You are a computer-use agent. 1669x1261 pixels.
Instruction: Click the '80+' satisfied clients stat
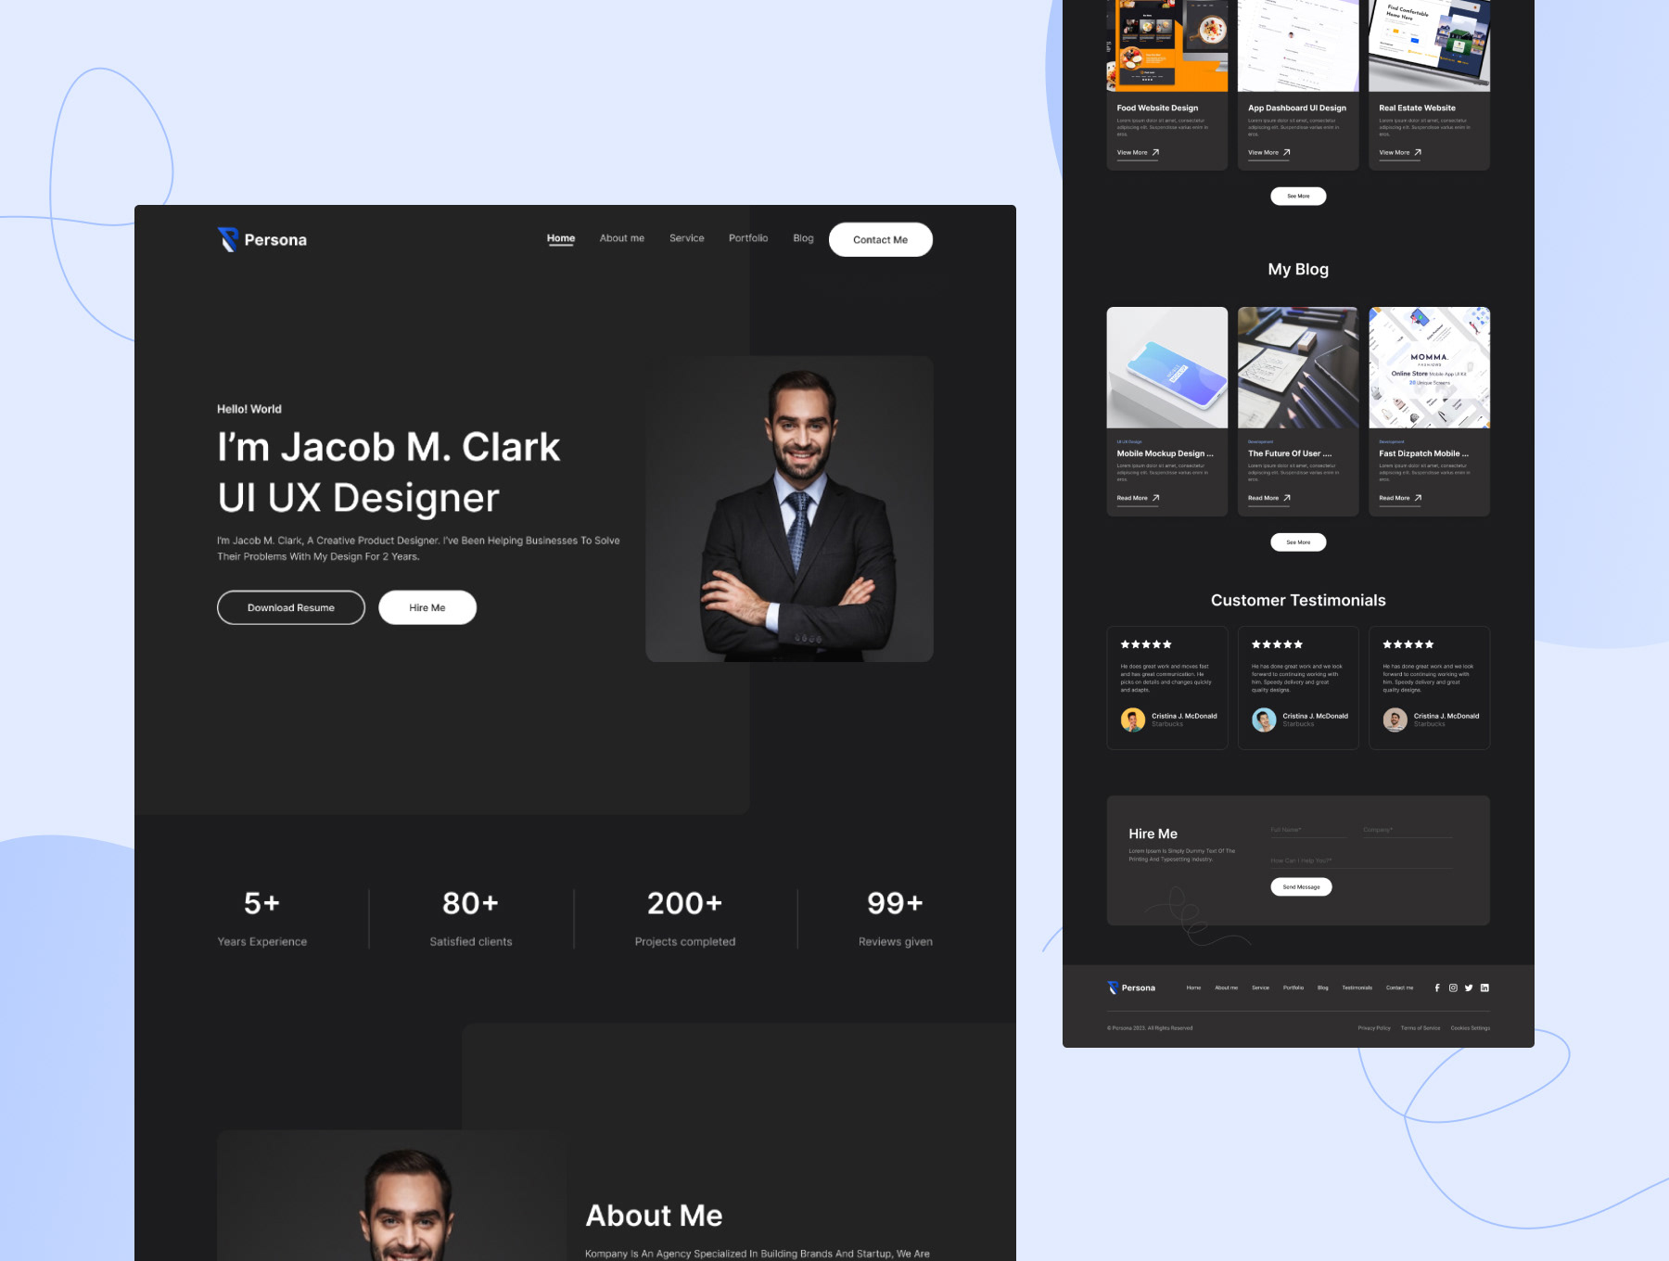pyautogui.click(x=471, y=903)
